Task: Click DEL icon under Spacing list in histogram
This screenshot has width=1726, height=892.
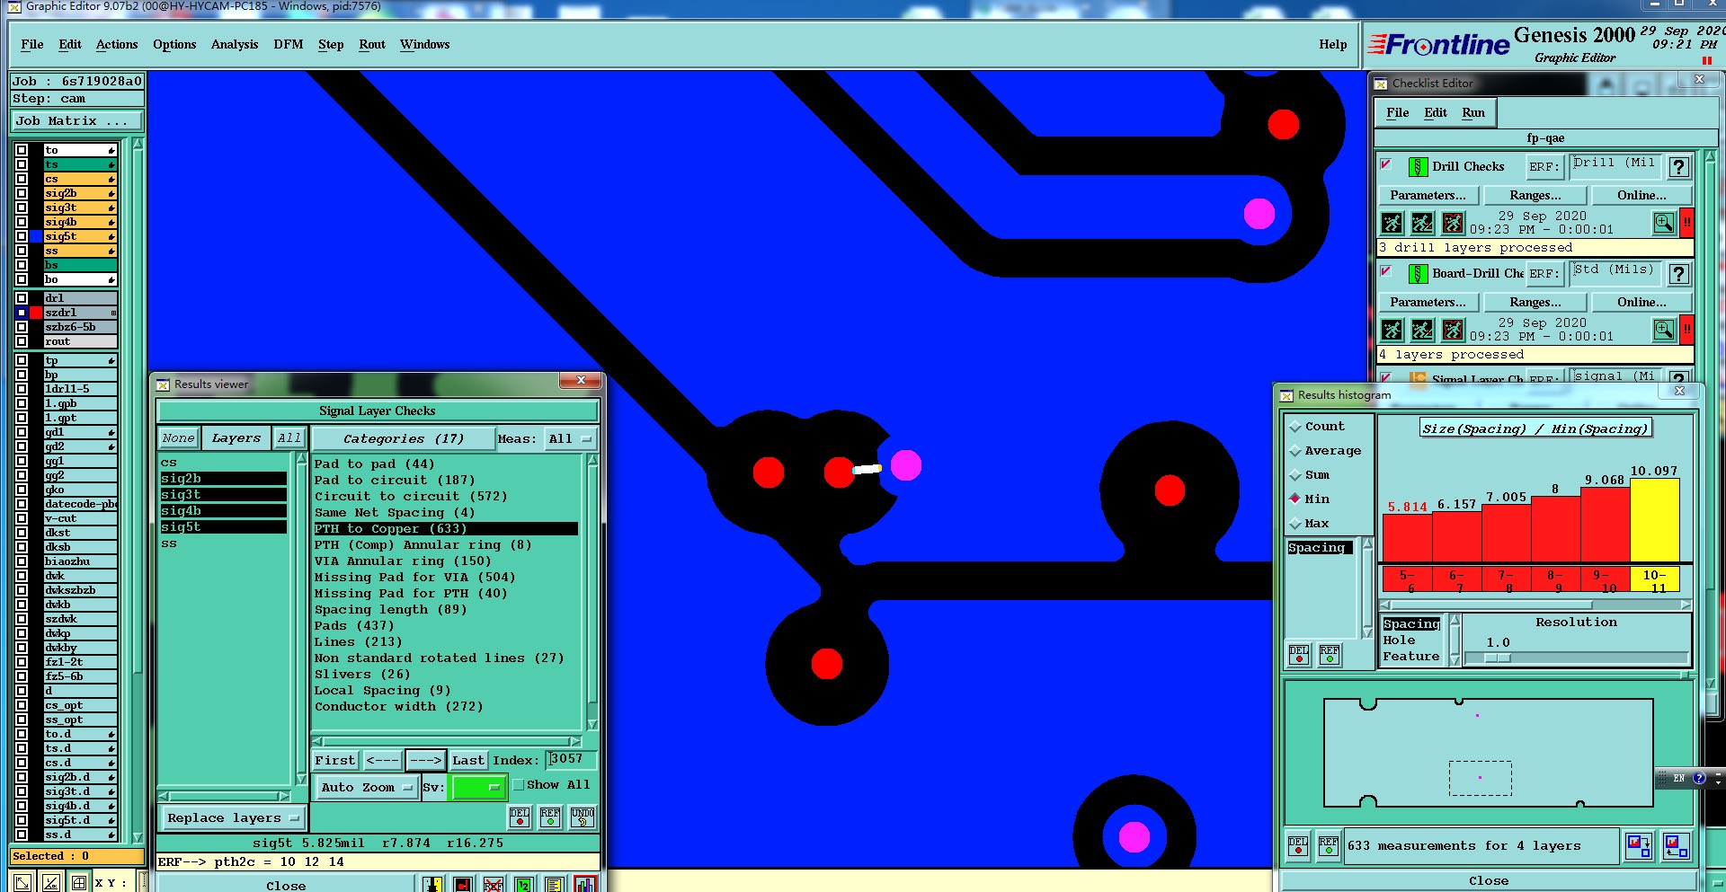Action: point(1299,655)
